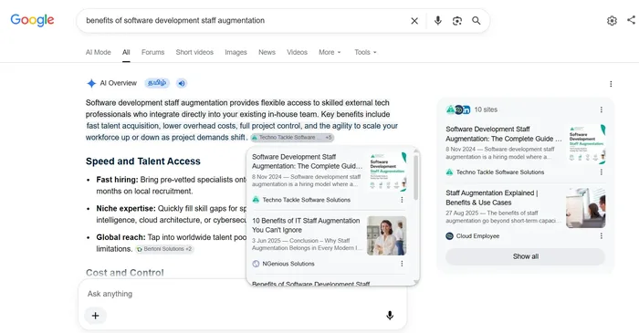Image resolution: width=639 pixels, height=333 pixels.
Task: Open 10 Benefits of IT Staff Augmentation link
Action: click(x=306, y=225)
